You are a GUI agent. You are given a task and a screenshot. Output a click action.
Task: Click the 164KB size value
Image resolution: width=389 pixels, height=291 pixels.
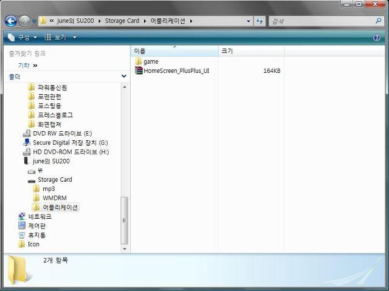click(272, 71)
